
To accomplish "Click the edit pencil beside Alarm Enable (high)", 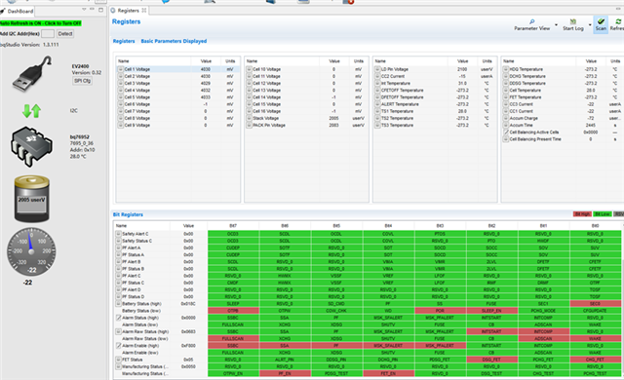I will pos(119,346).
